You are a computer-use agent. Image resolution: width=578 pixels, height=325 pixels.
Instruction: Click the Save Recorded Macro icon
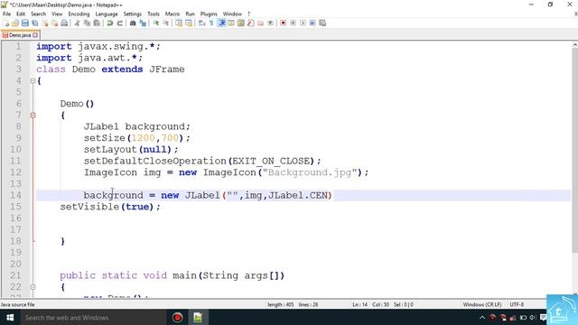322,23
